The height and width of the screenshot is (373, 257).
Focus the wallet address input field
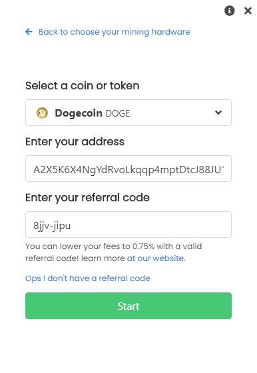coord(128,169)
